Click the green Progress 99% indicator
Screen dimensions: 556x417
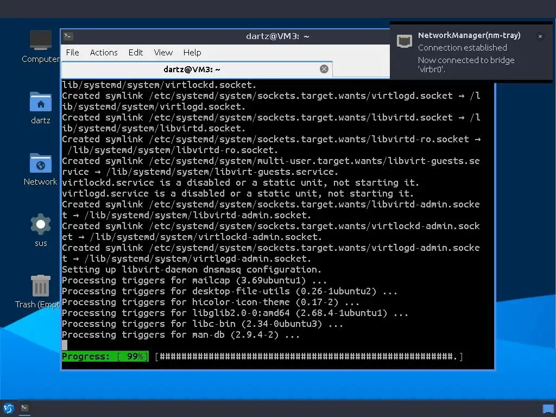pos(105,356)
